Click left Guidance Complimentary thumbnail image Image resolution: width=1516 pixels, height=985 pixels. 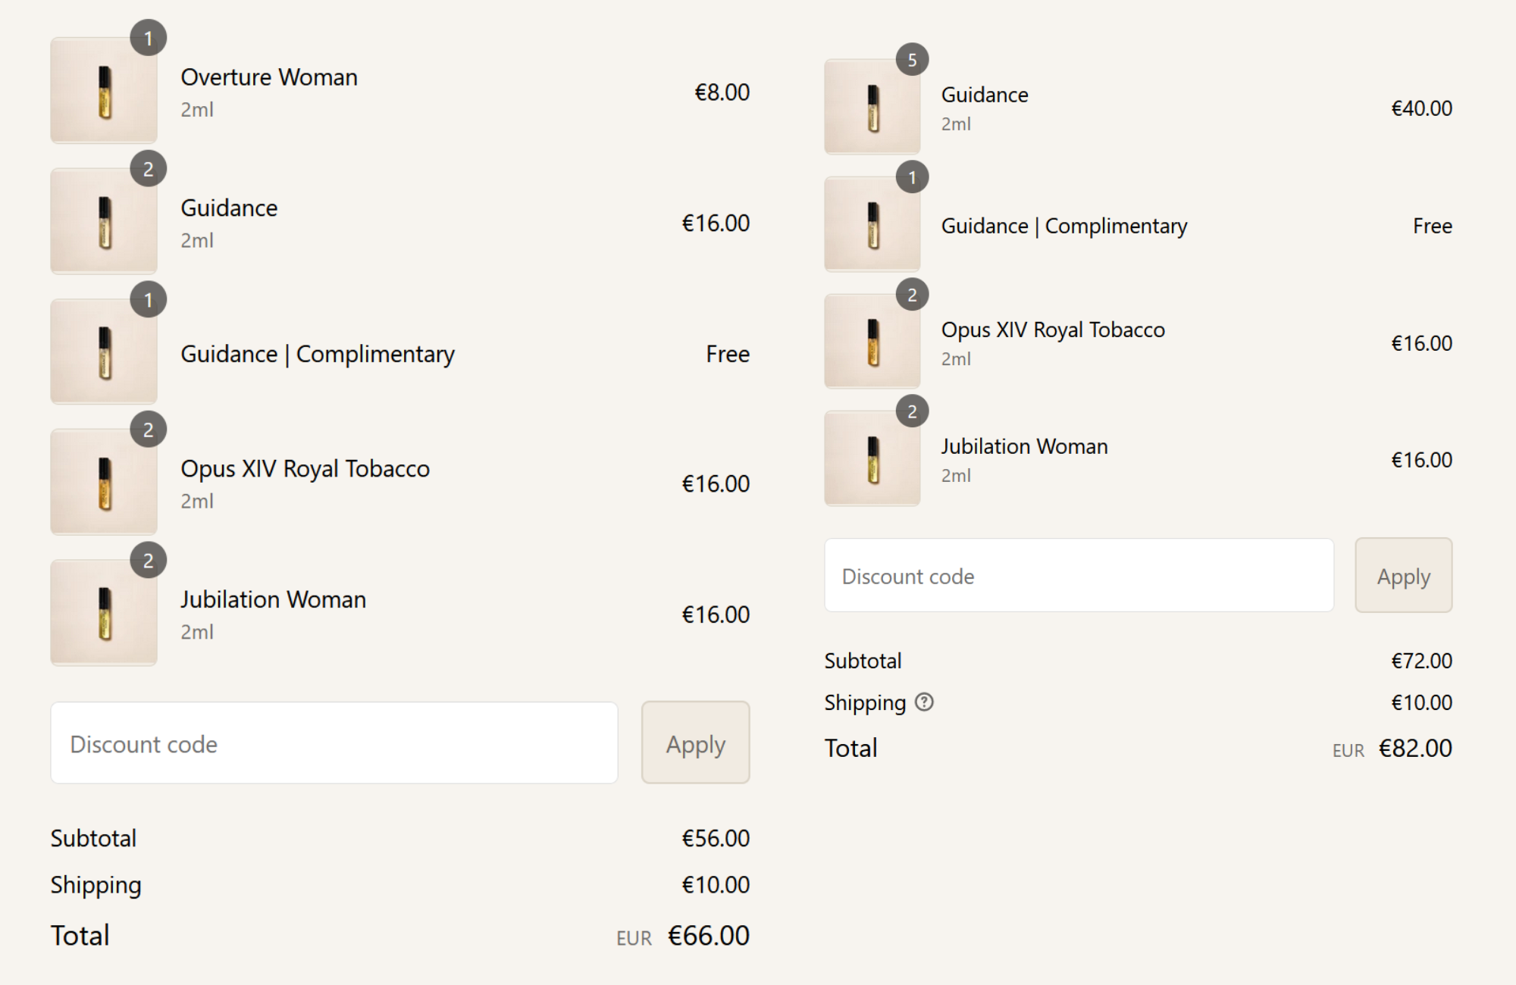pos(104,352)
